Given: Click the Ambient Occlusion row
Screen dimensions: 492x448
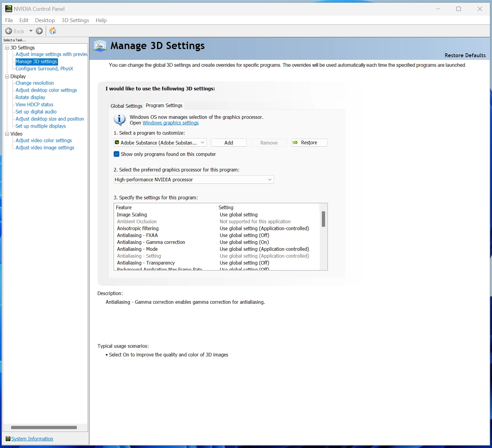Looking at the screenshot, I should coord(217,221).
